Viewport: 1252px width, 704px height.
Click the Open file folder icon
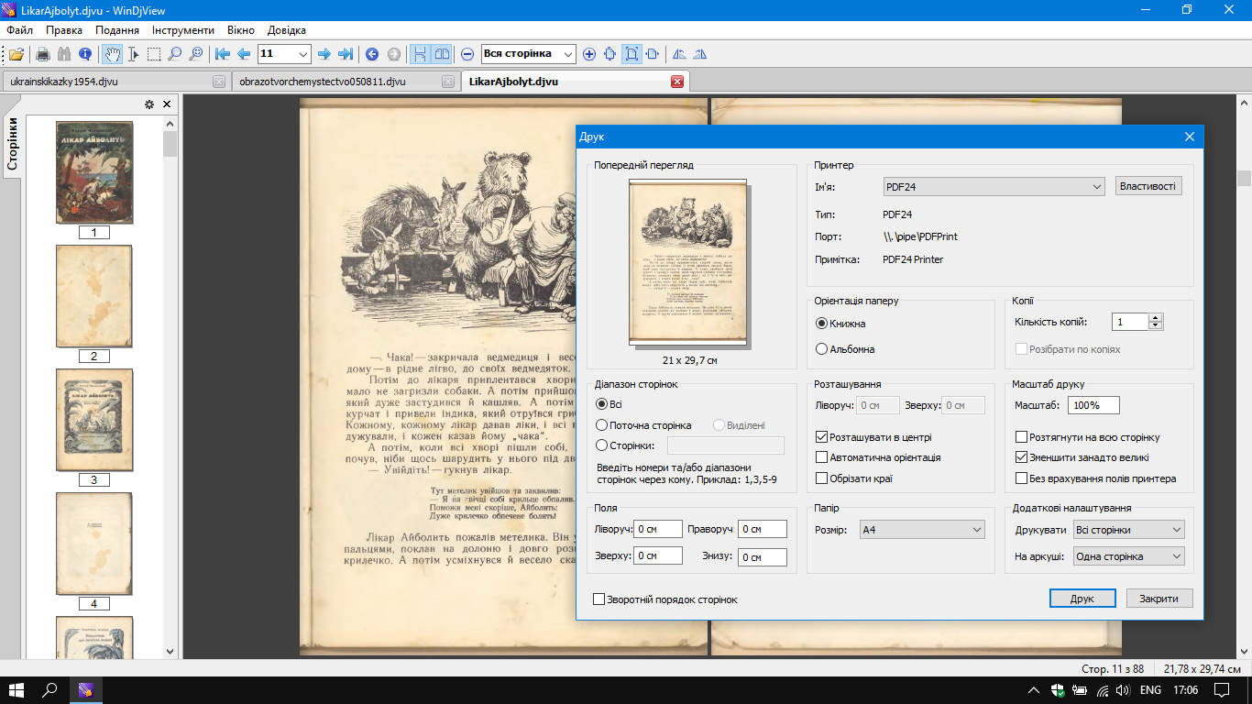click(16, 54)
